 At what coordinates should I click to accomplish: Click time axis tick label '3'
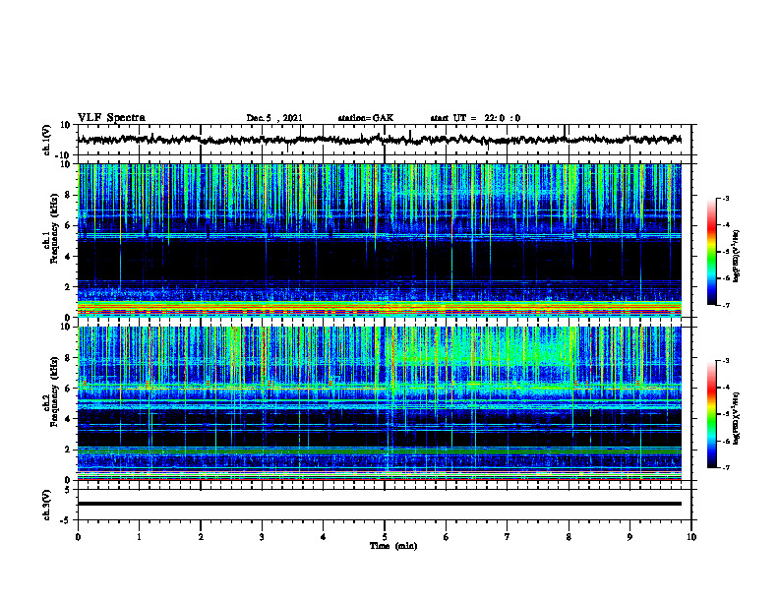pyautogui.click(x=262, y=537)
